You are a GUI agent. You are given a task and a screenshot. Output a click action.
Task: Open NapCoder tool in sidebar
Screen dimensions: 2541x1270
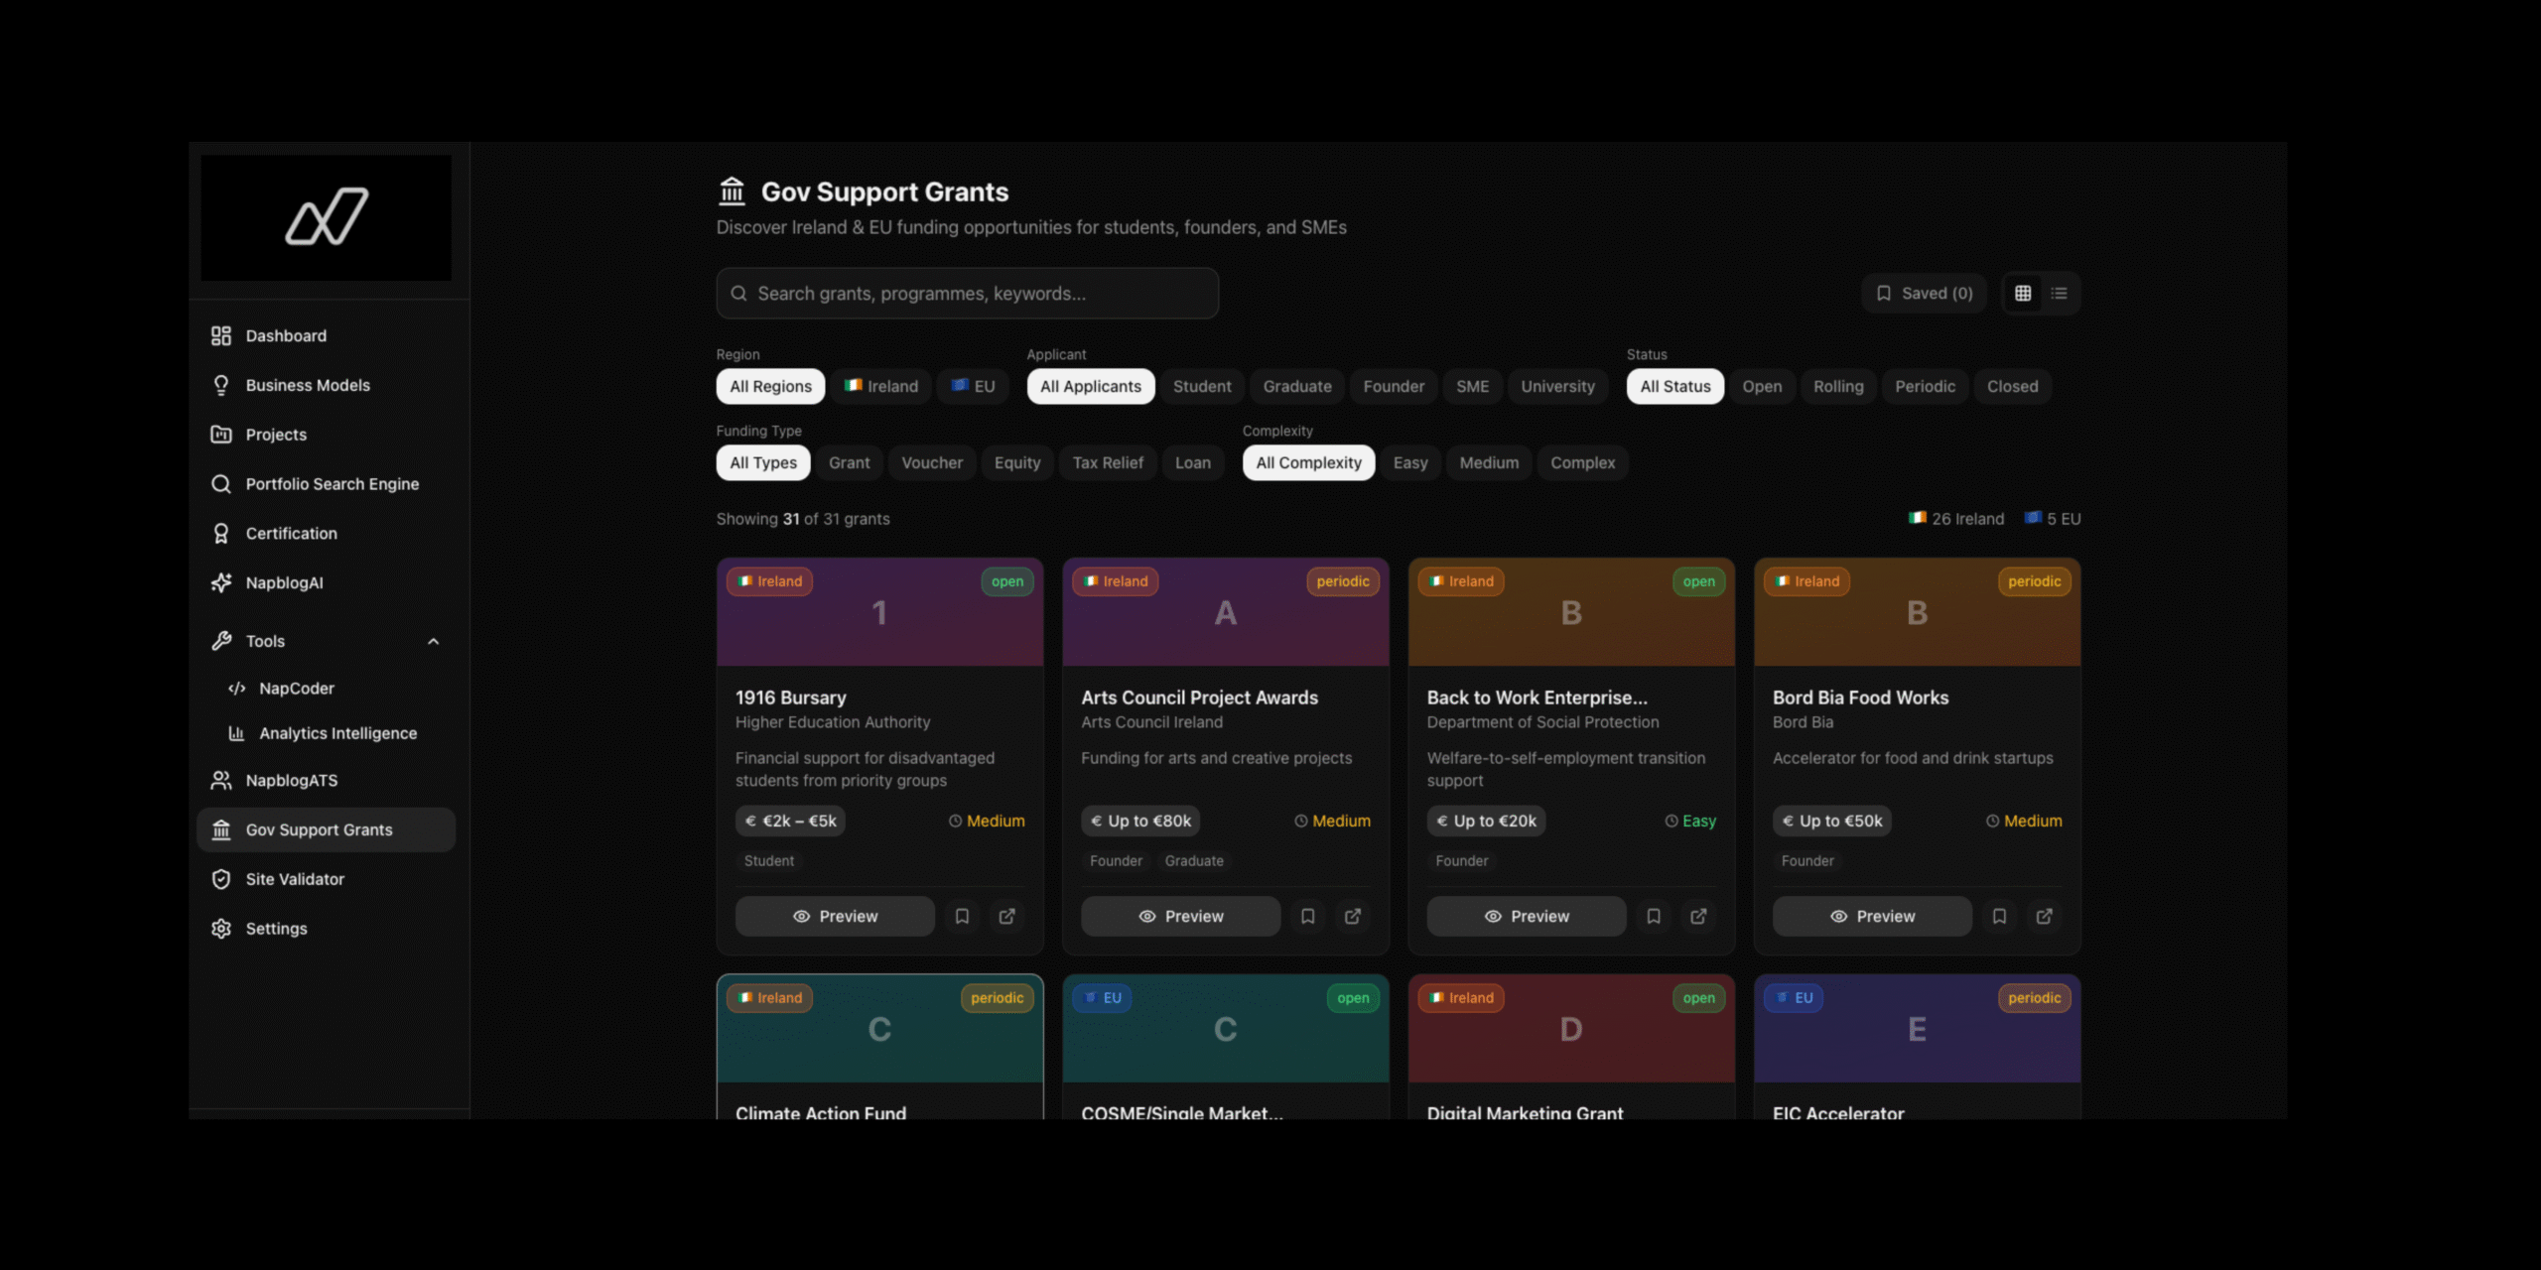pos(296,689)
